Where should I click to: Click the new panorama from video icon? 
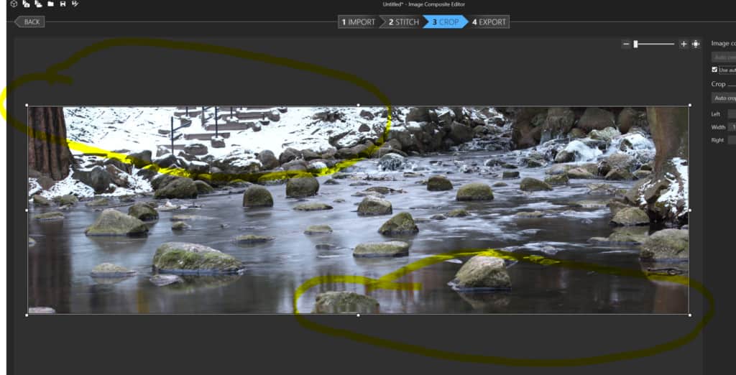(x=38, y=4)
